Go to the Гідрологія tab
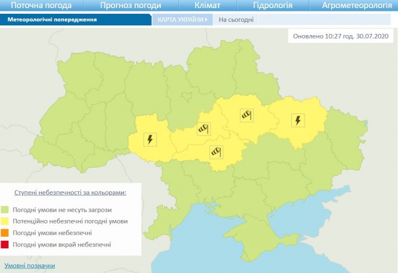The height and width of the screenshot is (273, 398). coord(272,6)
